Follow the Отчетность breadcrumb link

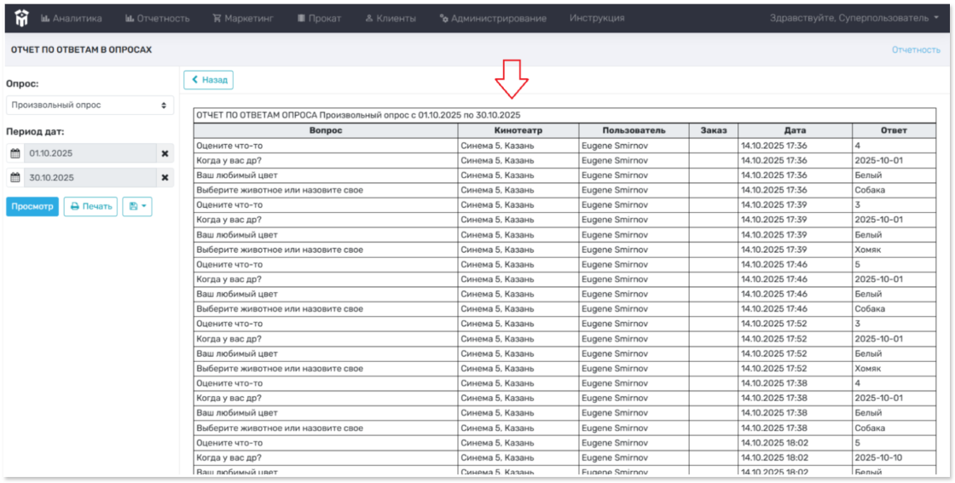pyautogui.click(x=916, y=50)
